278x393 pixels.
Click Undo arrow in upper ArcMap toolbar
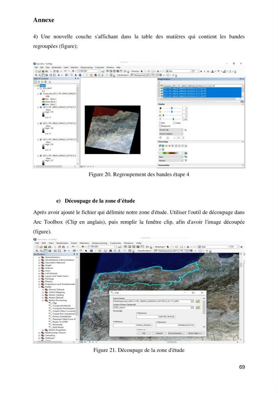click(65, 71)
